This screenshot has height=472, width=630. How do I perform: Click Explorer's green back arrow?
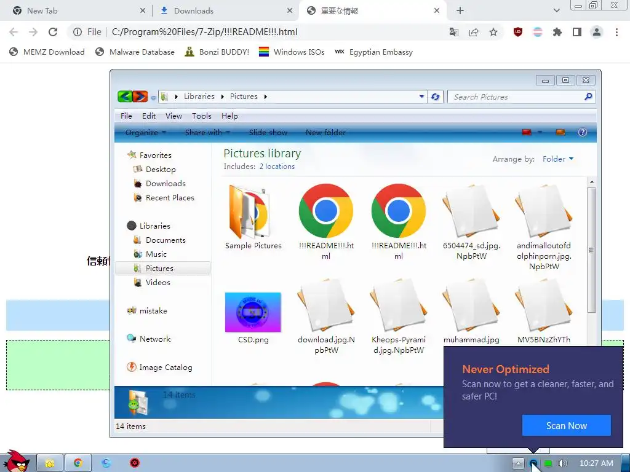(x=125, y=96)
